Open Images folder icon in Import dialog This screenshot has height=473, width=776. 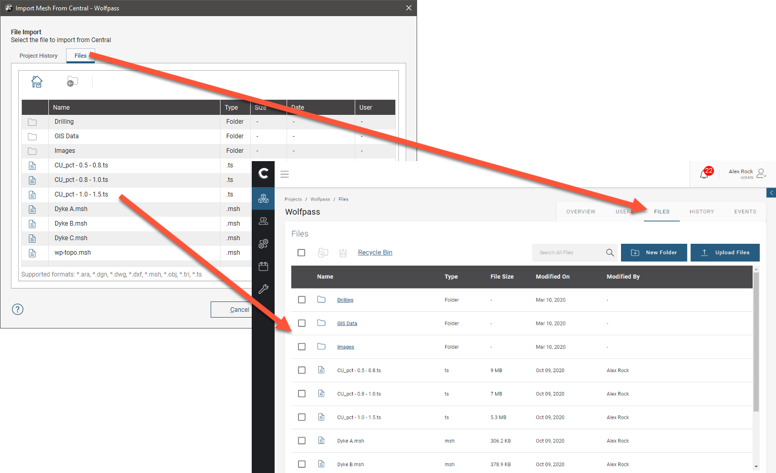coord(32,151)
